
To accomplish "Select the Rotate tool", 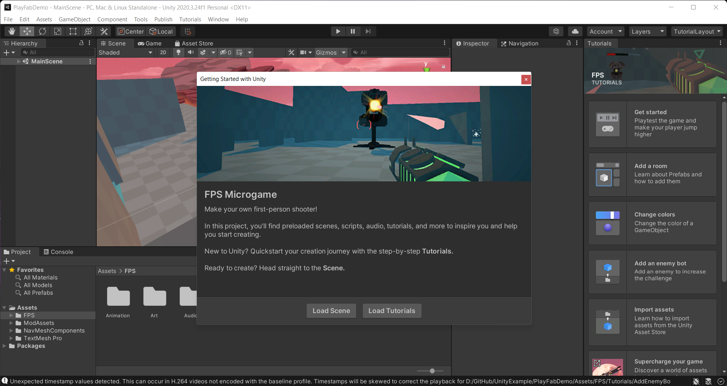I will 42,31.
